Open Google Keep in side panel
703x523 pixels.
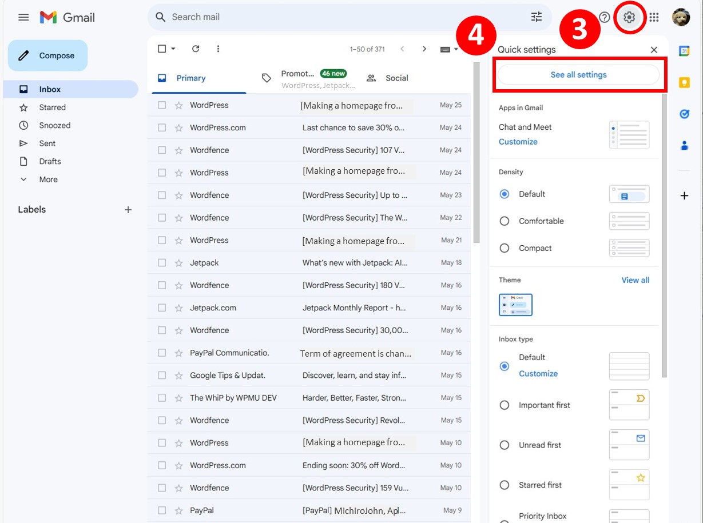pos(684,83)
